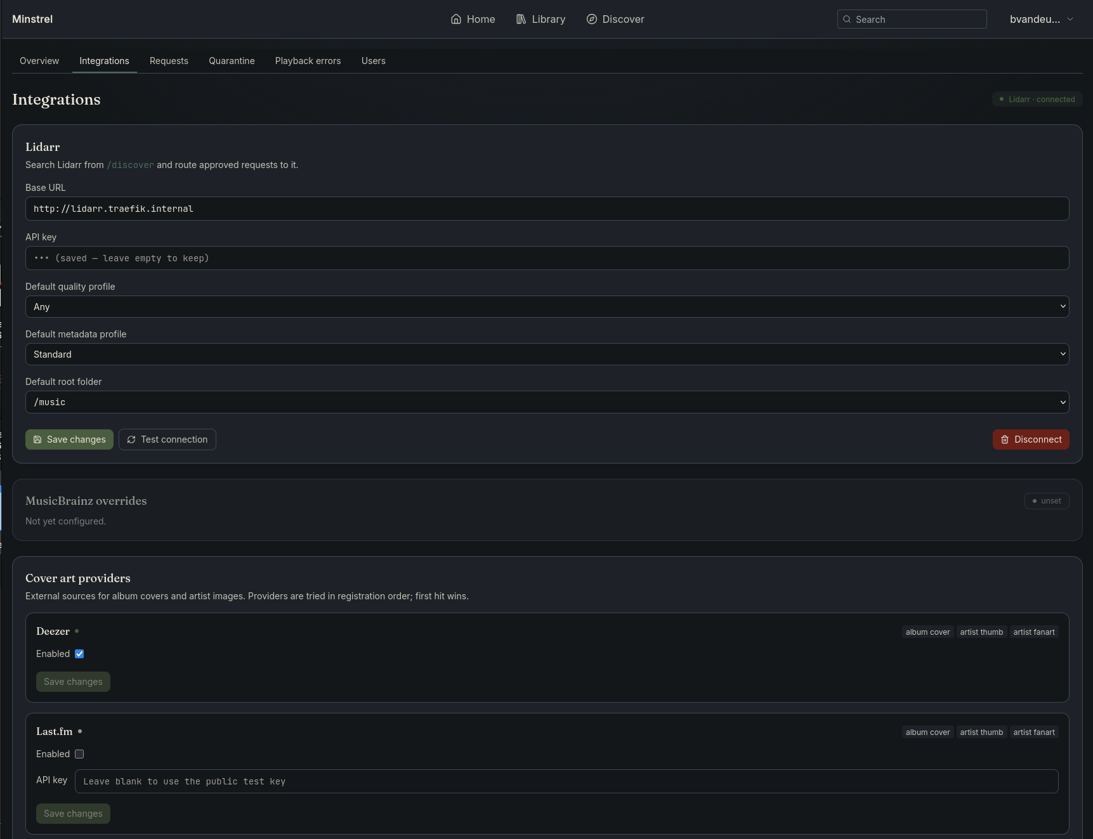Click the Home house icon
Viewport: 1093px width, 839px height.
click(x=455, y=19)
